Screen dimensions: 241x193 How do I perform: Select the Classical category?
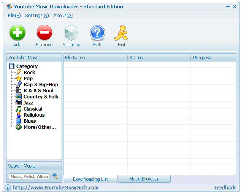33,109
